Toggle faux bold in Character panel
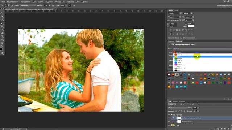 (171, 30)
